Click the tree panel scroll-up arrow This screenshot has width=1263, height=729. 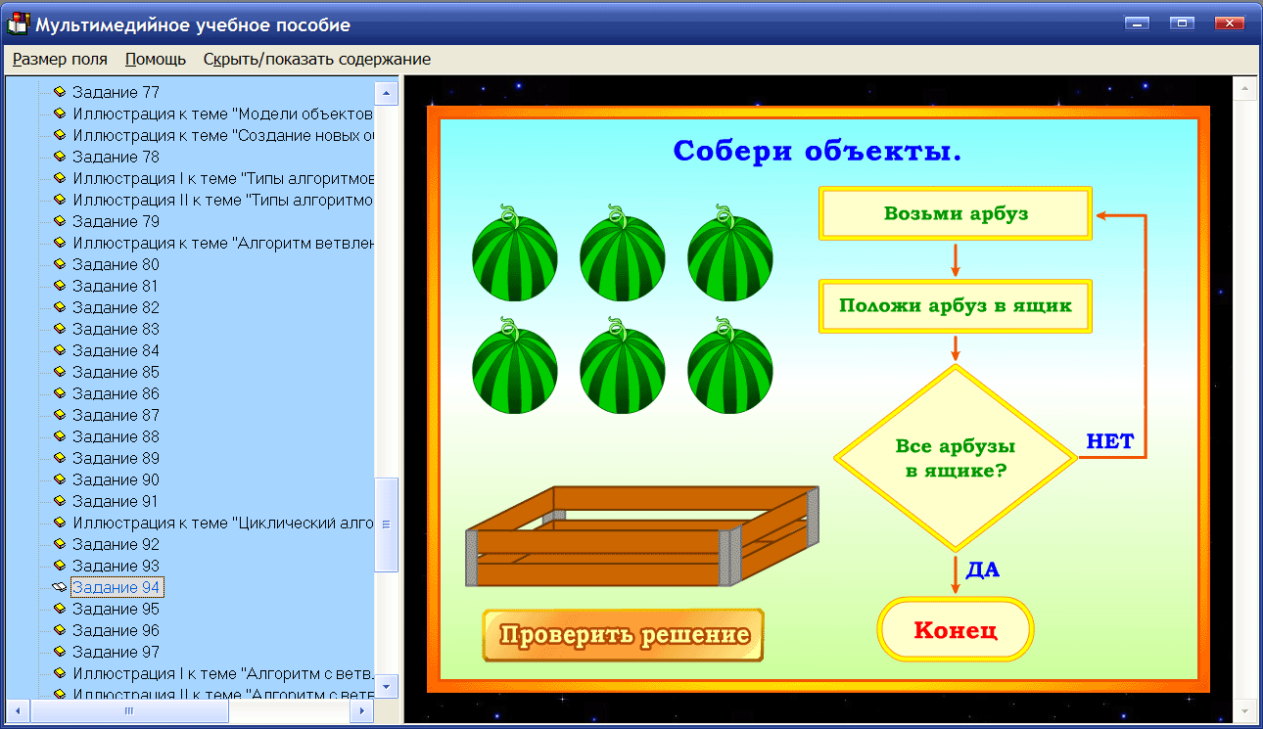[387, 93]
